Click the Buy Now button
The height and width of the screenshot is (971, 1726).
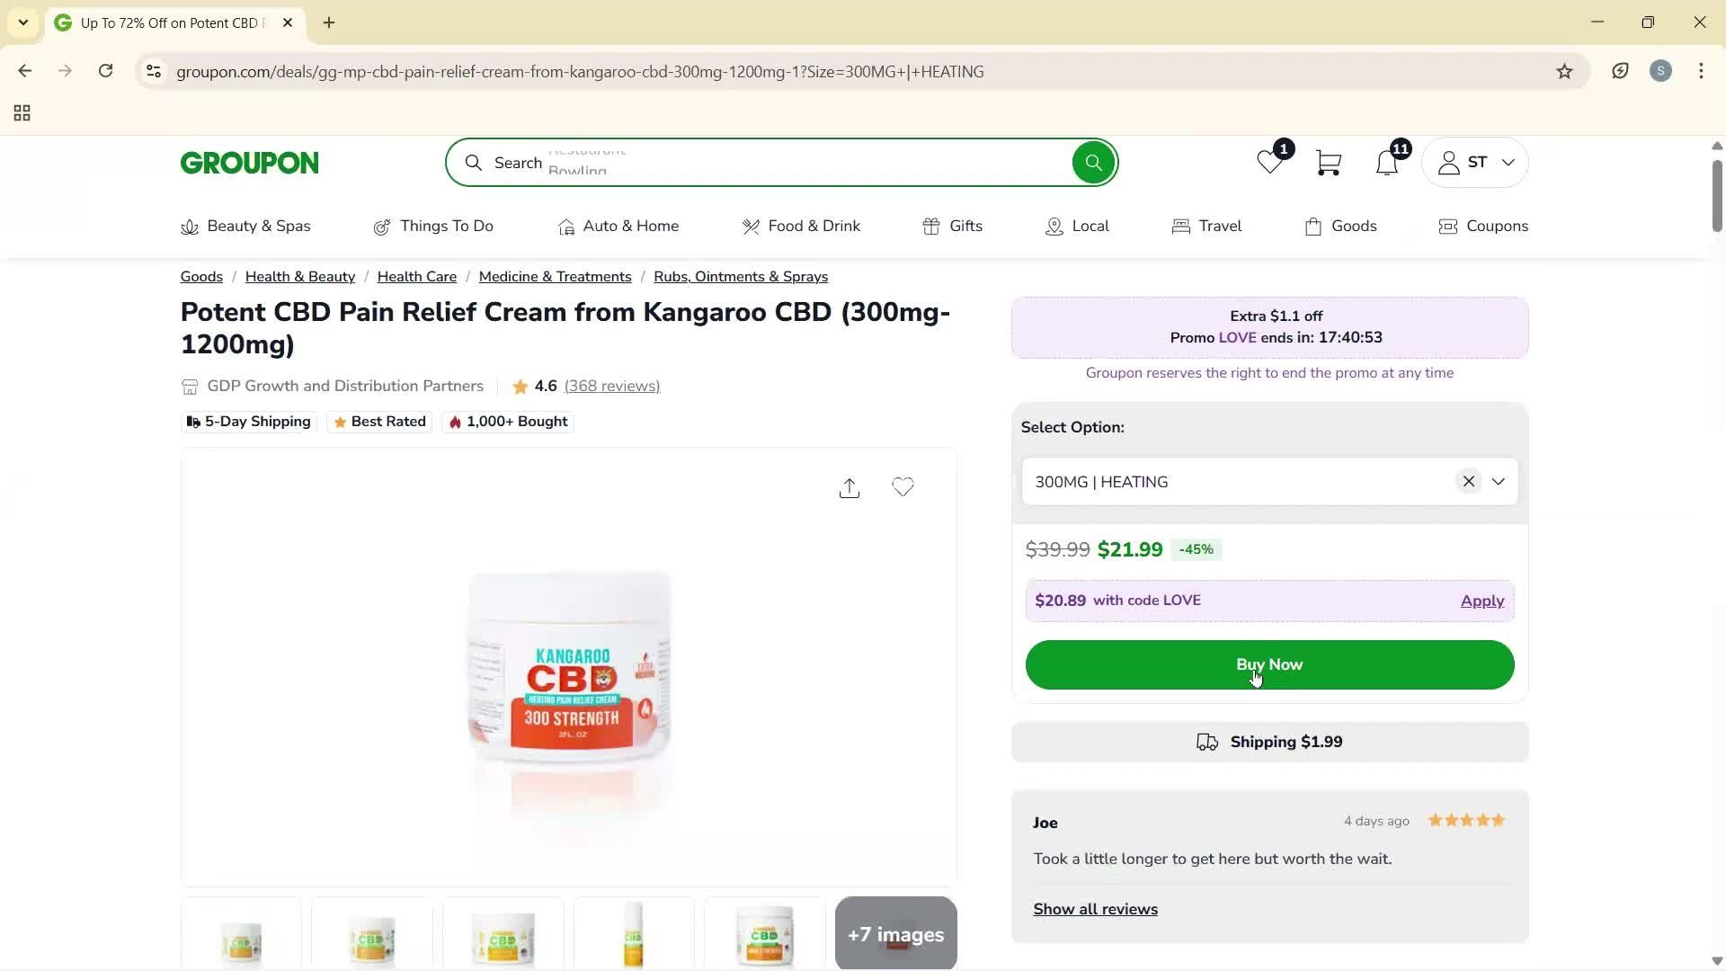1268,664
